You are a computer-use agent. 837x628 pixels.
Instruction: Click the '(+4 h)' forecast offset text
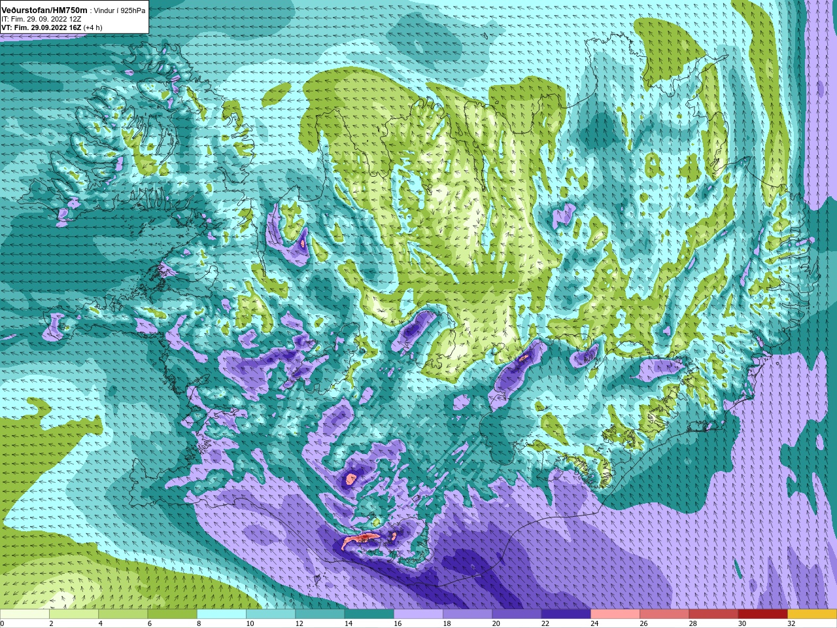pyautogui.click(x=93, y=28)
